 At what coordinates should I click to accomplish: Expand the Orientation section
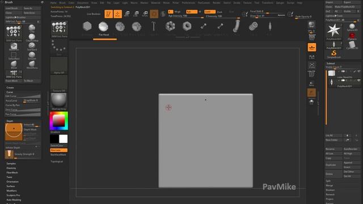pyautogui.click(x=12, y=181)
